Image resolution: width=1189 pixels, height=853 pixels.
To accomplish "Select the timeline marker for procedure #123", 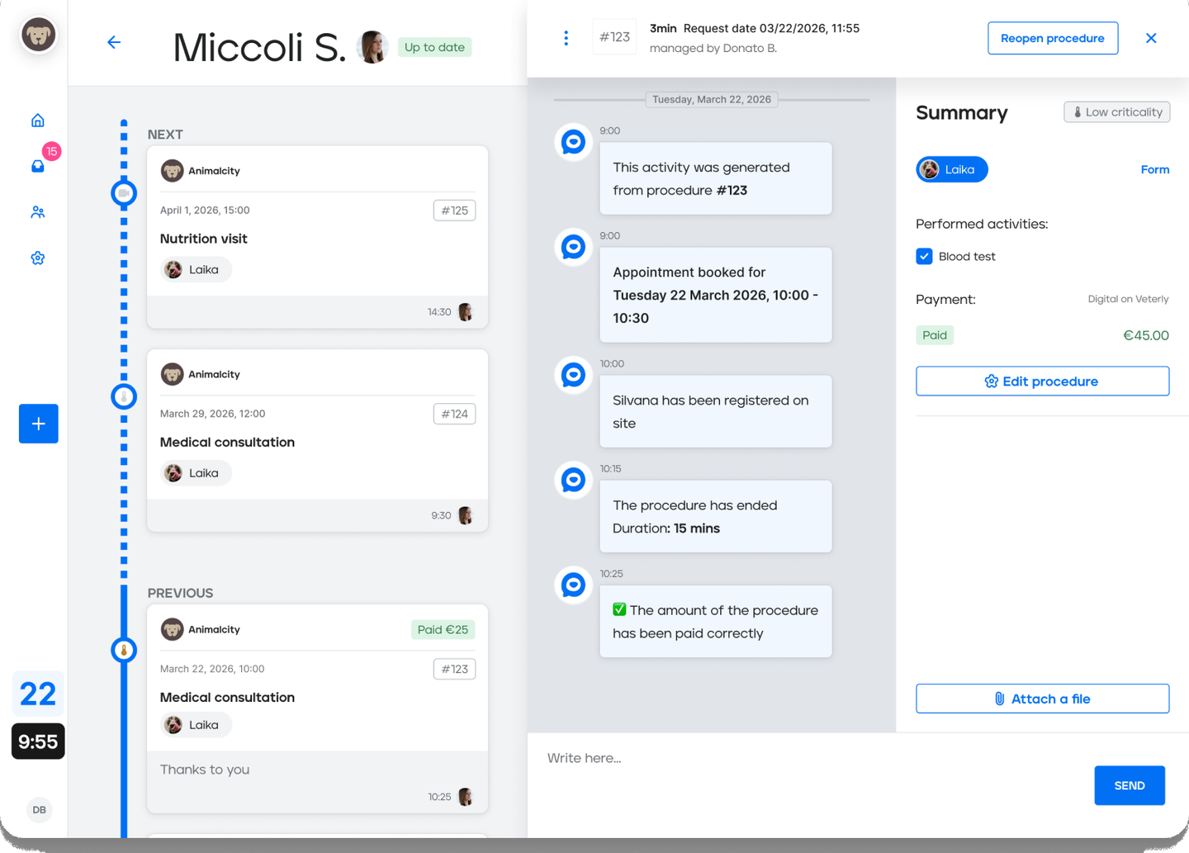I will (124, 651).
